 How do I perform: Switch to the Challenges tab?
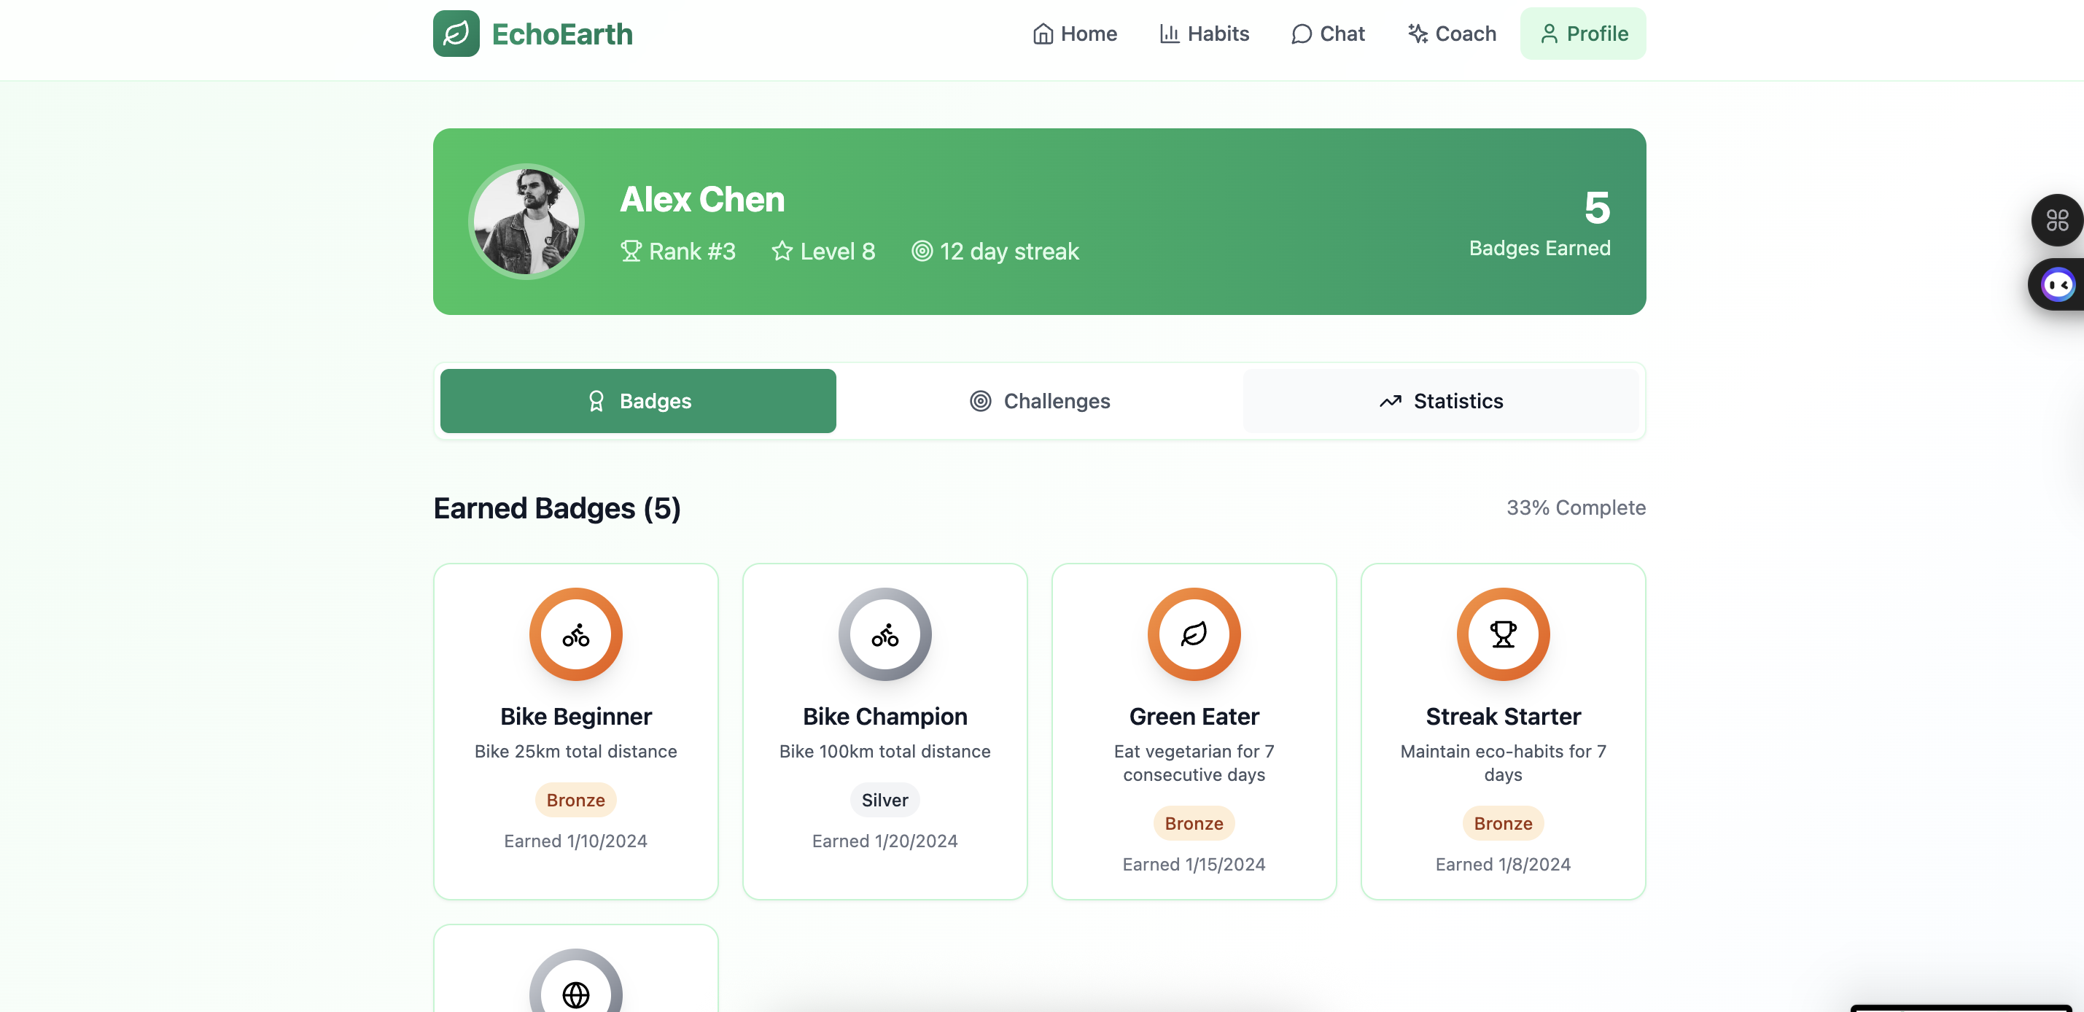1040,400
